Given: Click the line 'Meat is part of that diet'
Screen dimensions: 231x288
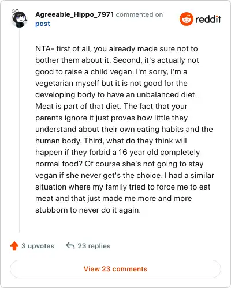Looking at the screenshot, I should tap(111, 107).
